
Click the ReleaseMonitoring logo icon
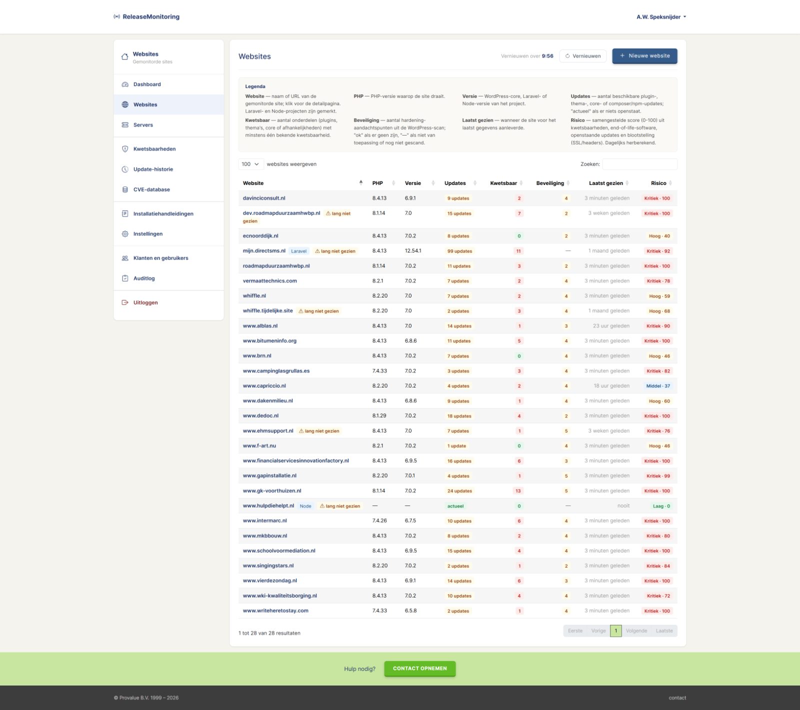click(116, 17)
